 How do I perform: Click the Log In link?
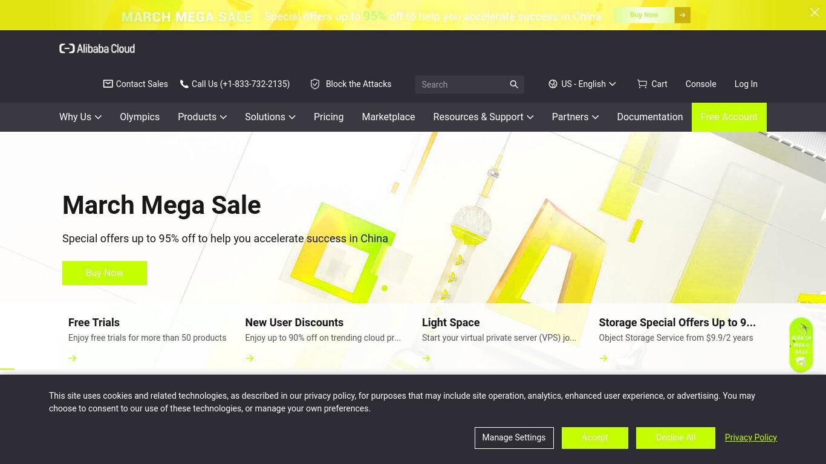click(746, 84)
